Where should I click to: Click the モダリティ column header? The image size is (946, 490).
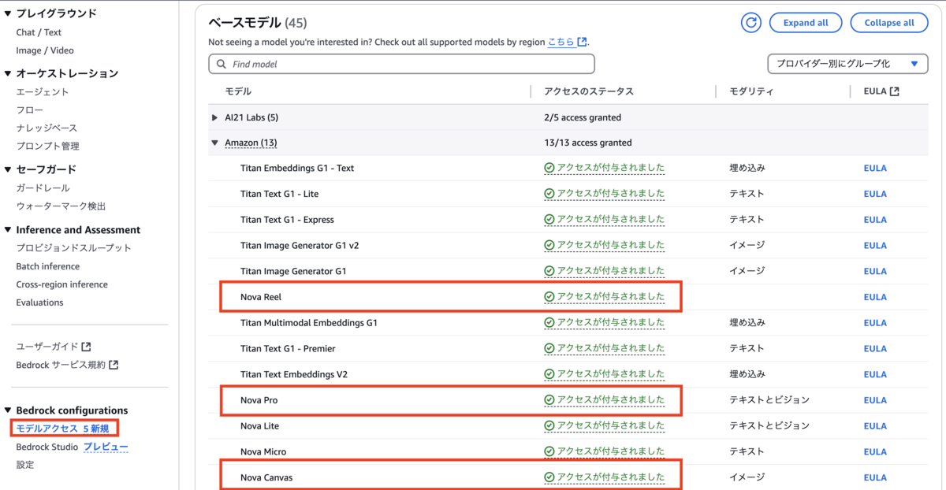pyautogui.click(x=751, y=91)
